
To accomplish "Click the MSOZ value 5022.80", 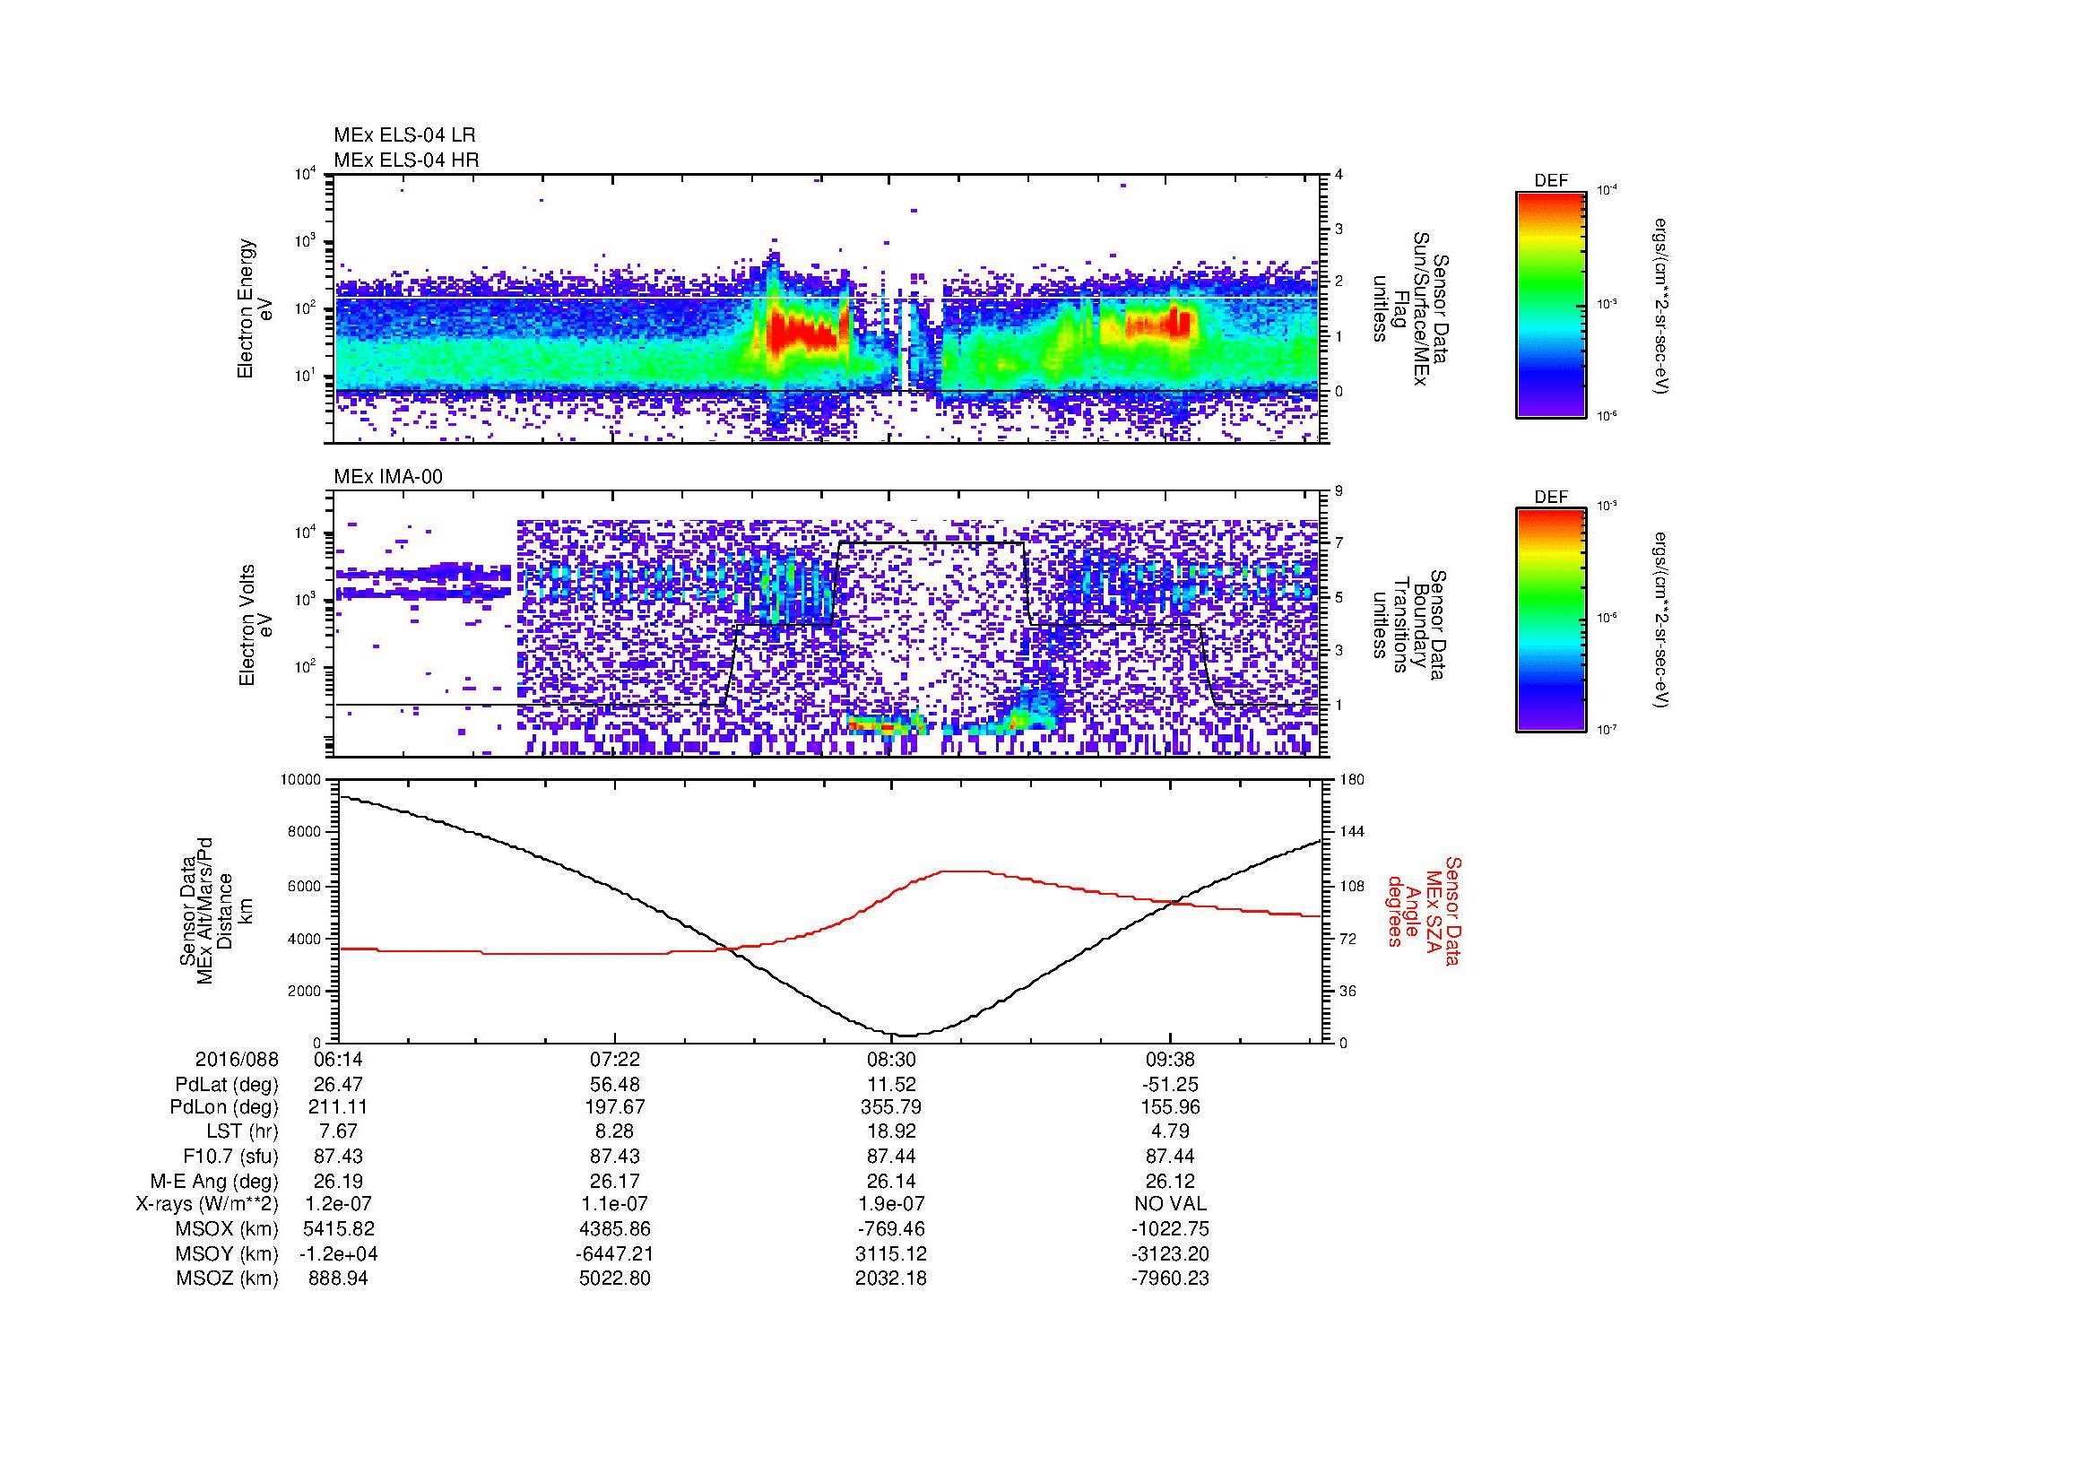I will [616, 1279].
